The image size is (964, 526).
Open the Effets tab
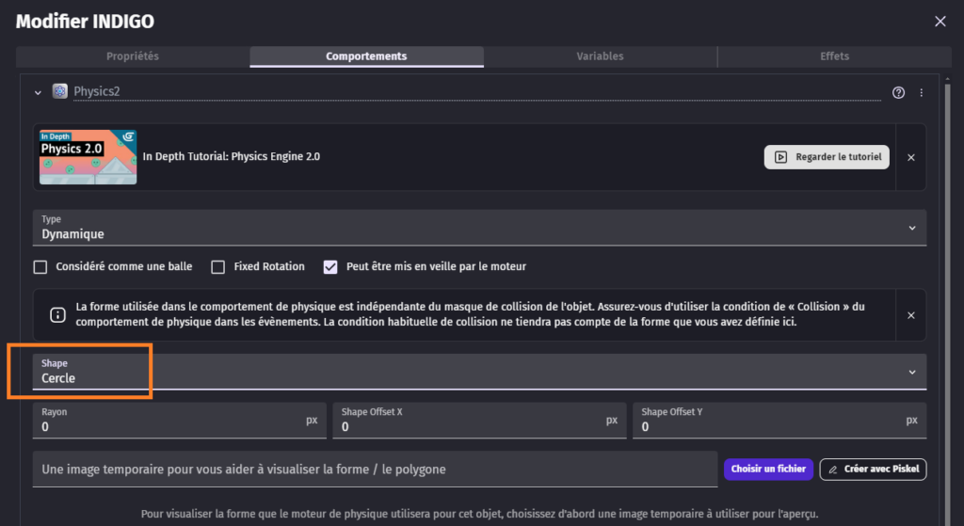[x=834, y=56]
